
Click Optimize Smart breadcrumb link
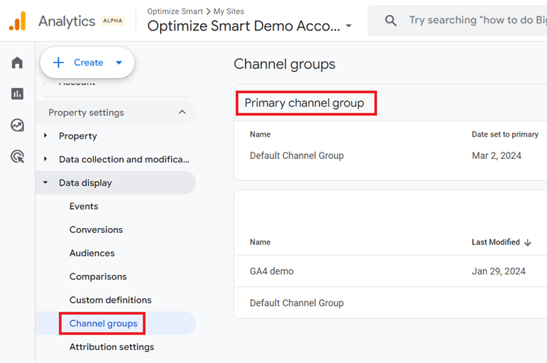pyautogui.click(x=175, y=11)
